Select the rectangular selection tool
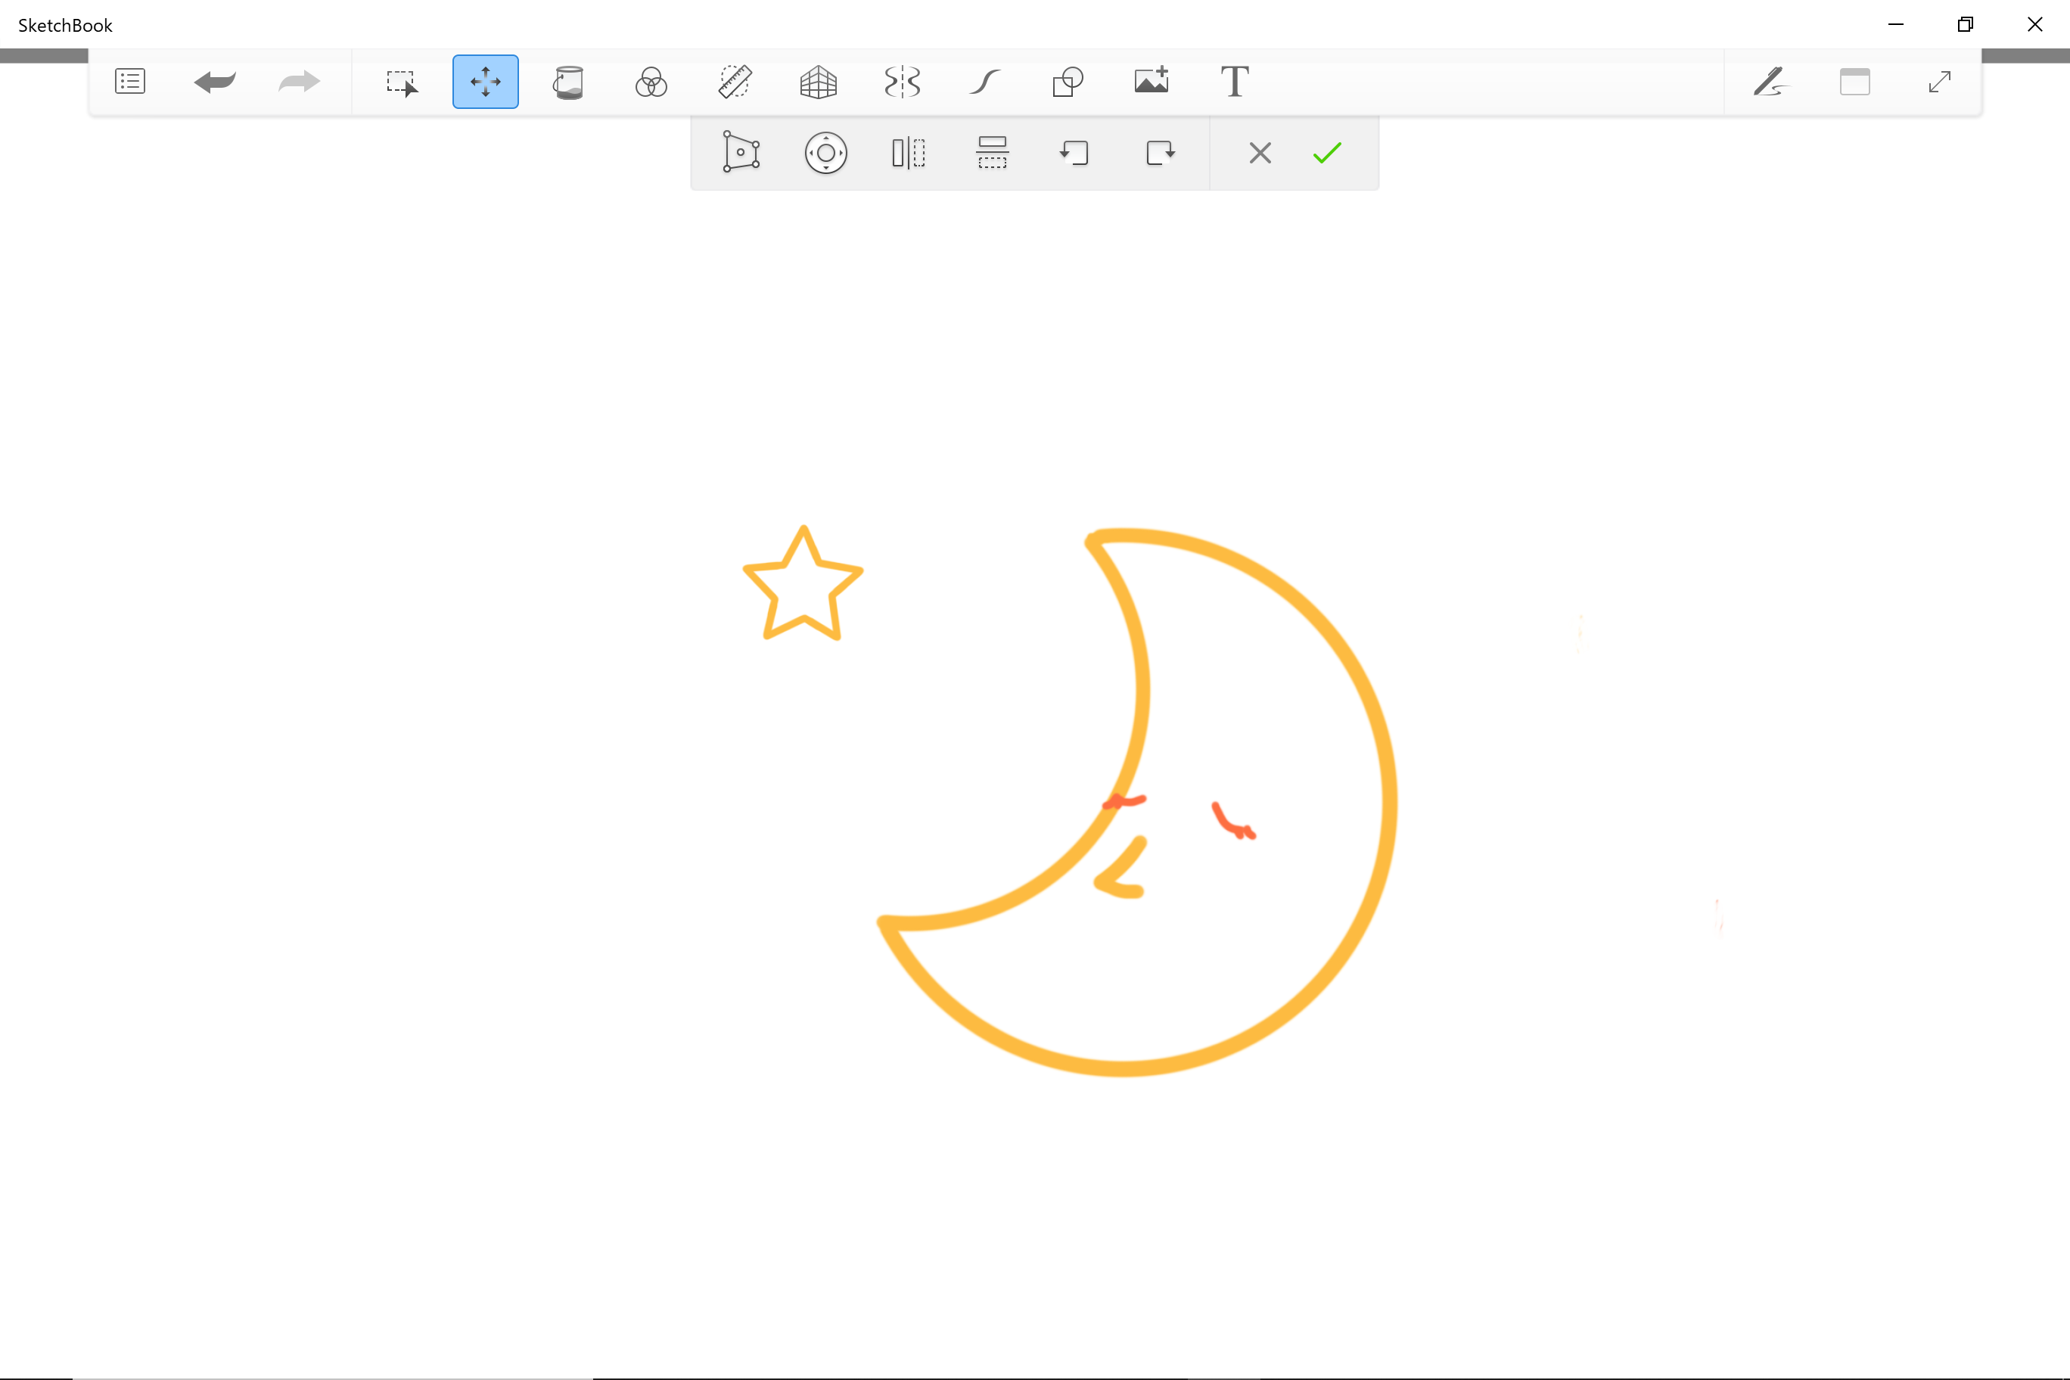Screen dimensions: 2070x1380 [402, 82]
